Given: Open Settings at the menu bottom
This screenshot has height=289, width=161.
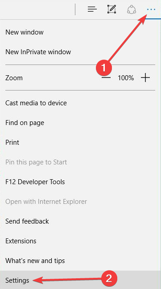Looking at the screenshot, I should [80, 280].
